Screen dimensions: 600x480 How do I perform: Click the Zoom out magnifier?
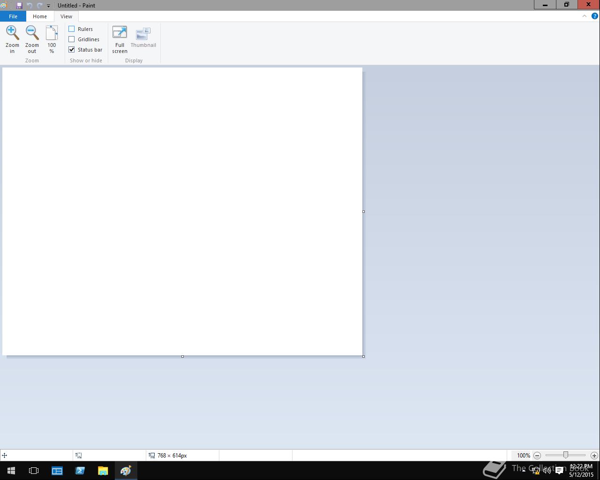tap(32, 39)
